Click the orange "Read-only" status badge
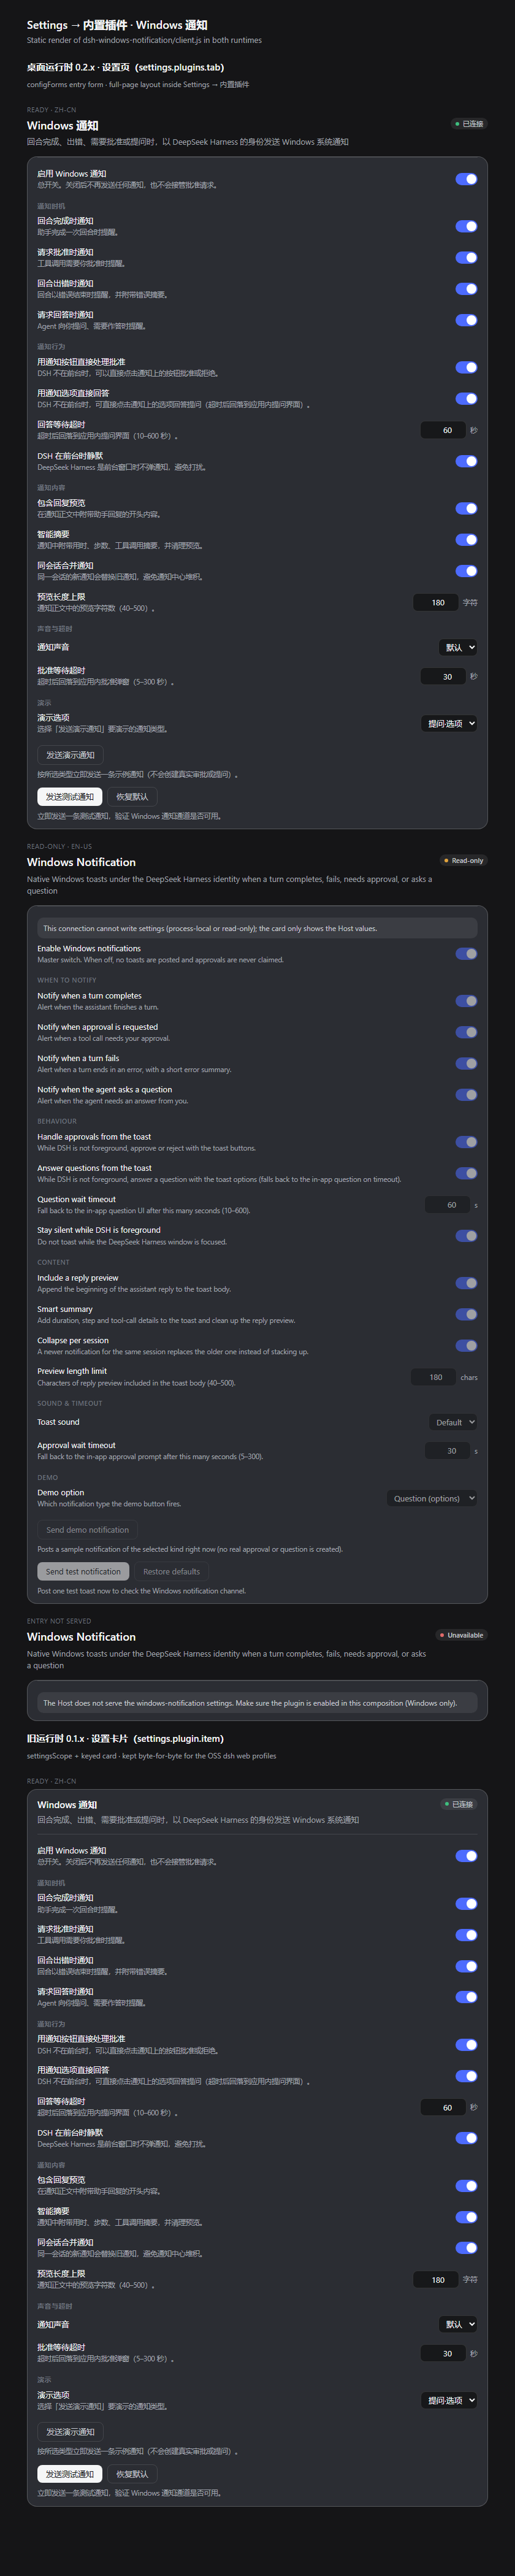Viewport: 515px width, 2576px height. pos(464,861)
